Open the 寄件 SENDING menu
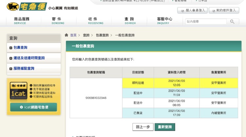Screen dimensions: 246x137 pyautogui.click(x=58, y=21)
